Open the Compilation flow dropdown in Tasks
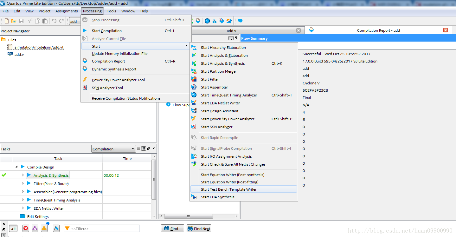456x237 pixels. 113,149
